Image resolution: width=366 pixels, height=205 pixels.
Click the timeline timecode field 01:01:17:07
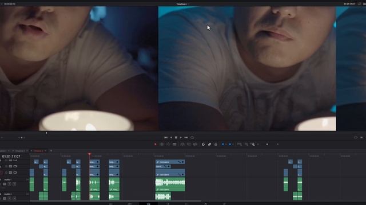11,157
